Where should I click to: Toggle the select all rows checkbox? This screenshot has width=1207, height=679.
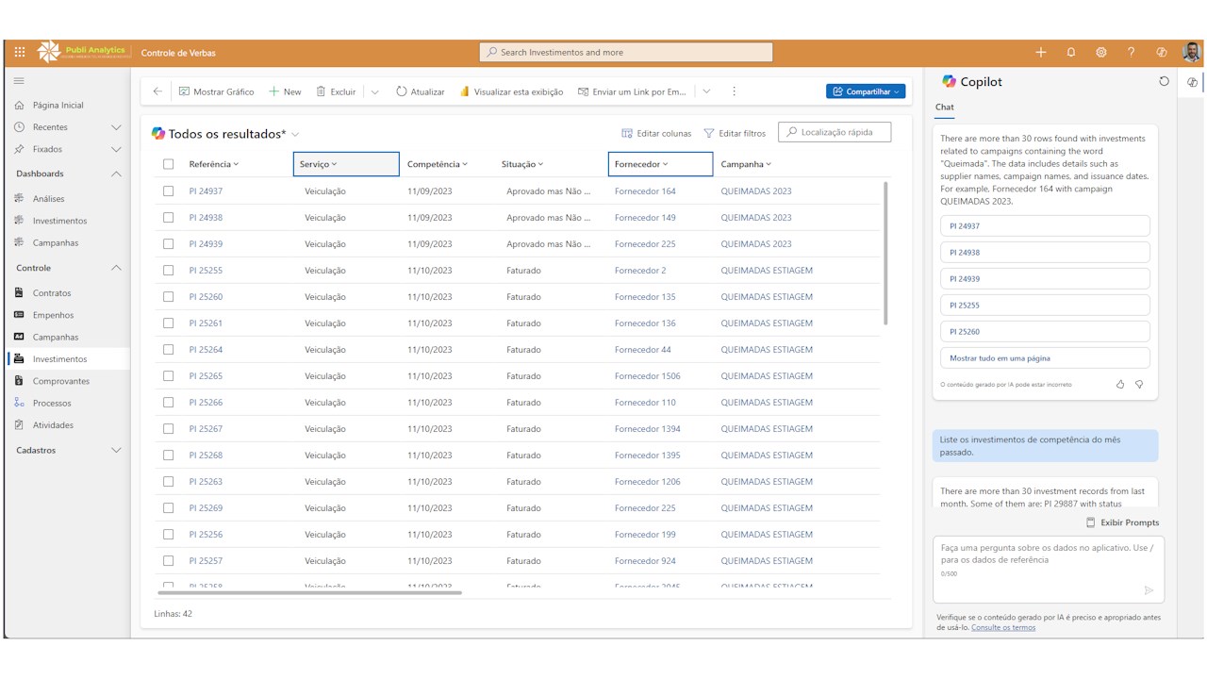tap(169, 164)
